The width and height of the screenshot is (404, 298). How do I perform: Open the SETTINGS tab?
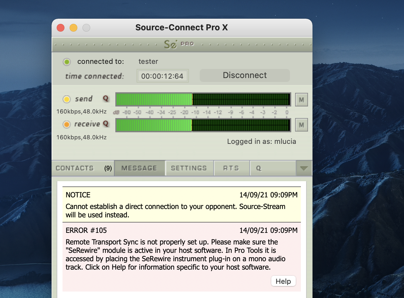click(189, 168)
